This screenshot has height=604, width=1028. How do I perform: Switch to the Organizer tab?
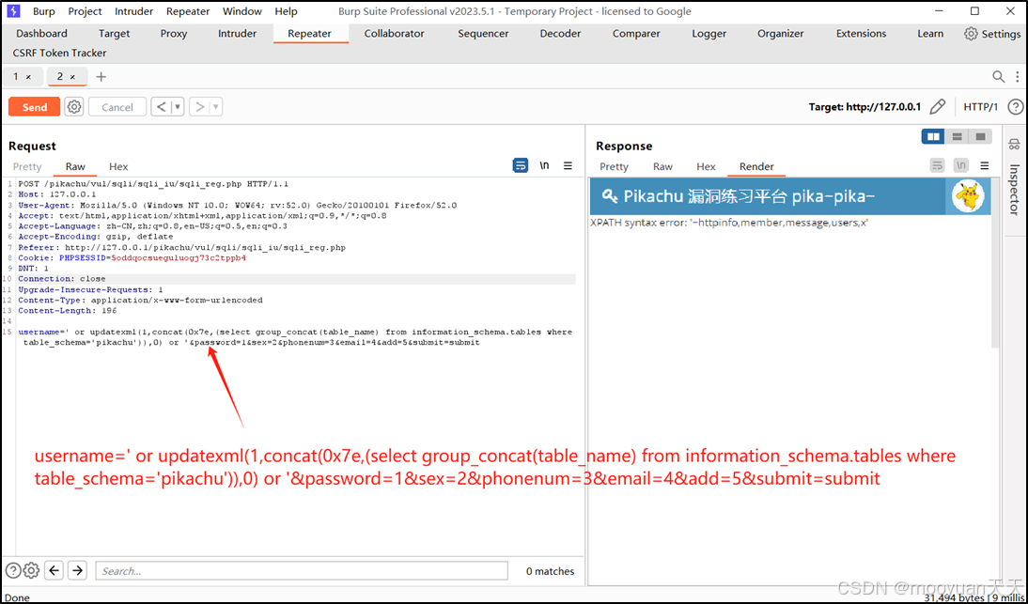[x=780, y=34]
